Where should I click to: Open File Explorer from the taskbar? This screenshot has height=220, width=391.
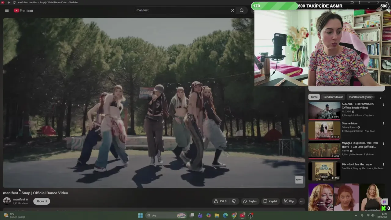tap(217, 215)
